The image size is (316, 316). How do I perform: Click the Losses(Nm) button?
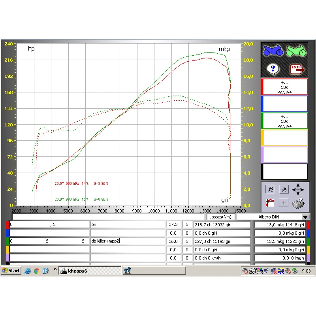coord(221,217)
